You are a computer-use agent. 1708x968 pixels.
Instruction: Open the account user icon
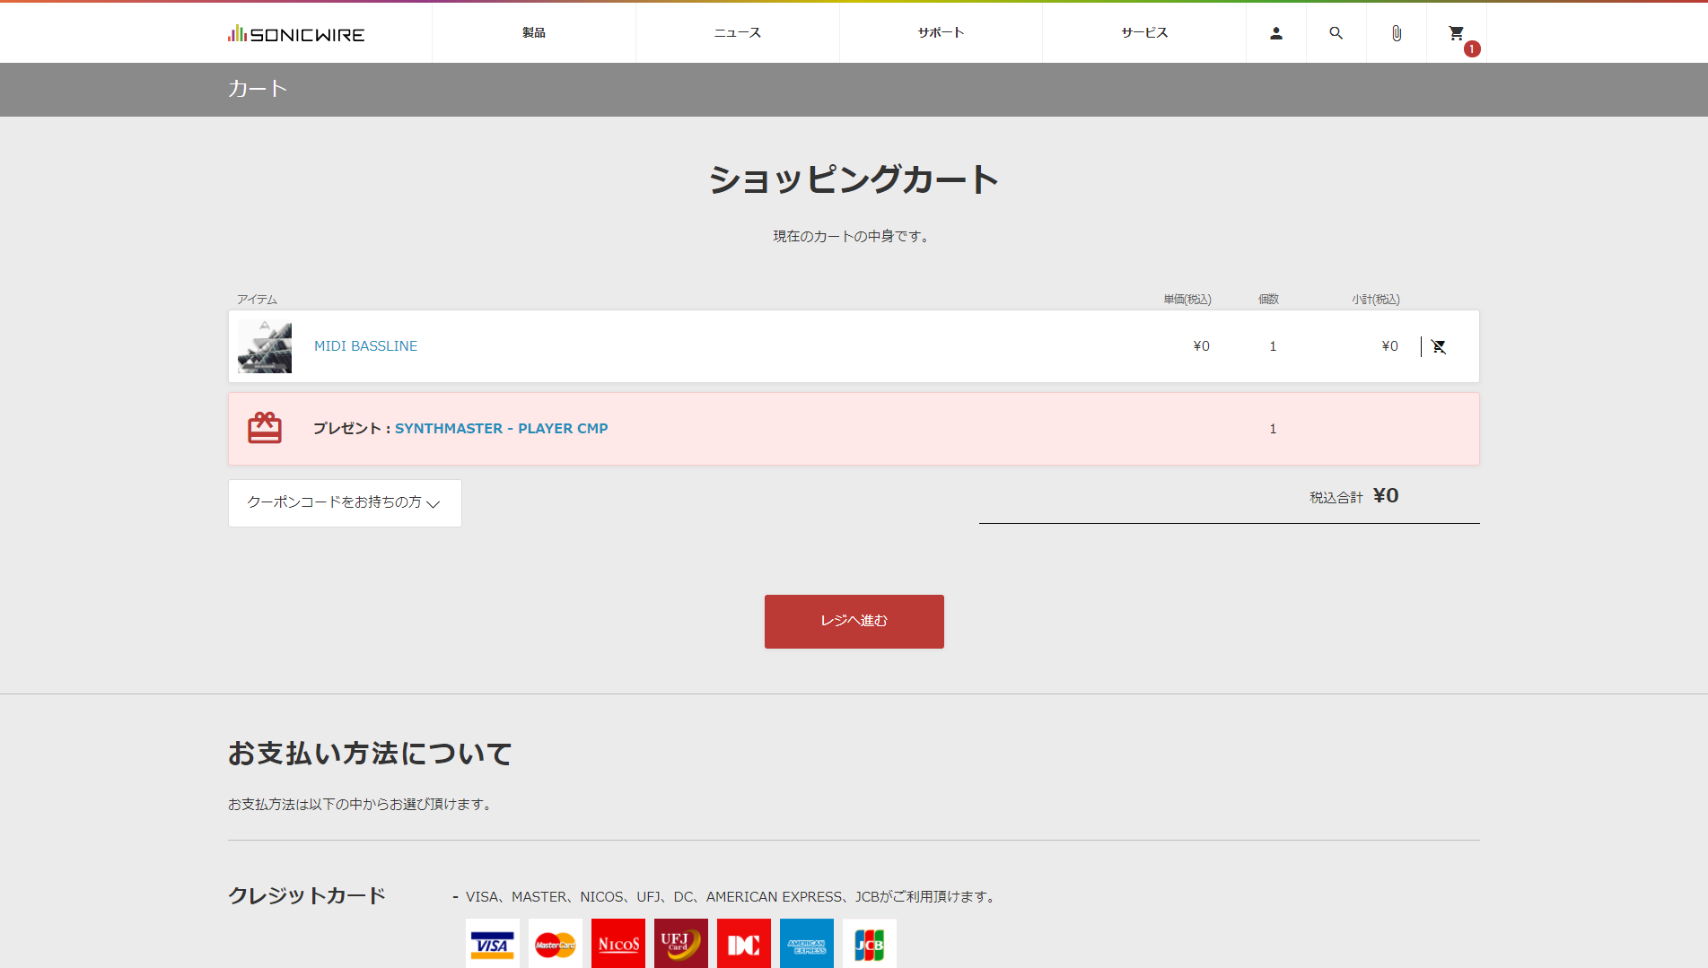click(x=1275, y=33)
